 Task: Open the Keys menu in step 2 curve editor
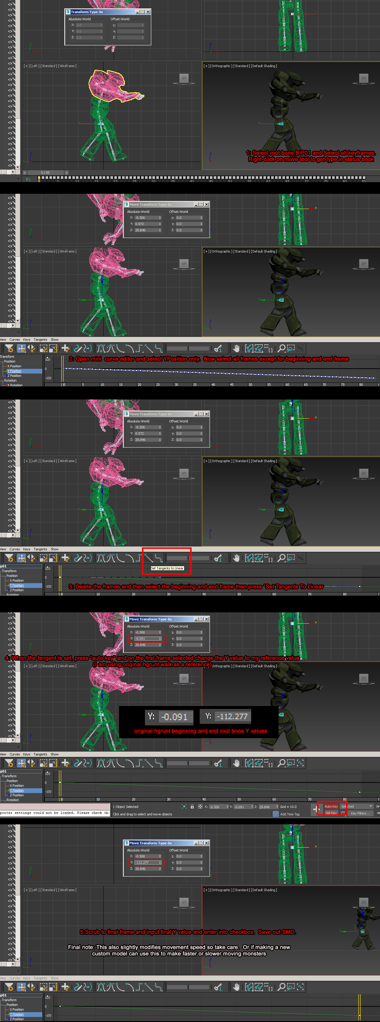[x=26, y=340]
